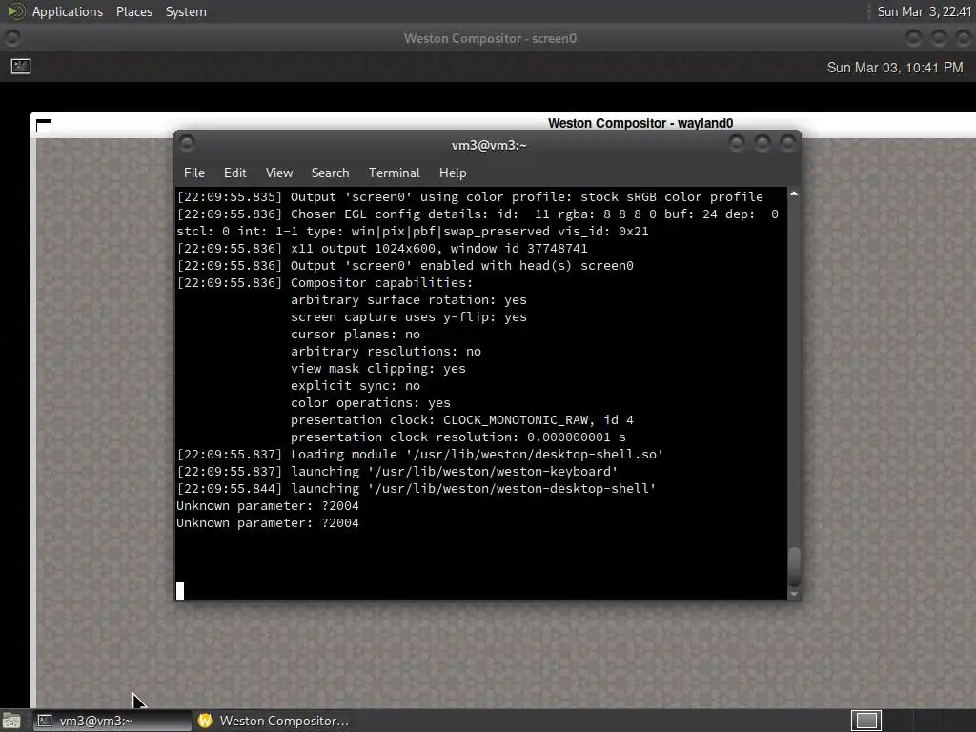Open the terminal File menu
Image resolution: width=976 pixels, height=732 pixels.
click(194, 173)
